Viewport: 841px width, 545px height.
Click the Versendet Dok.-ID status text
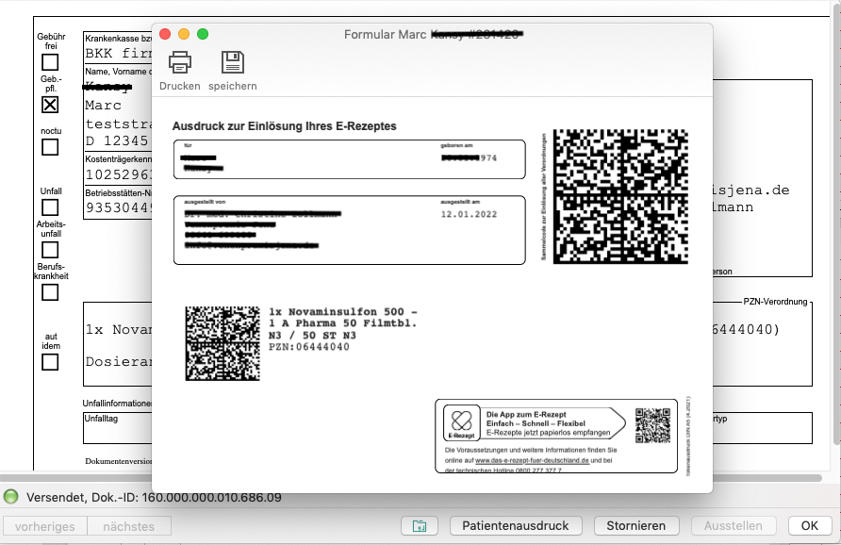pos(154,497)
